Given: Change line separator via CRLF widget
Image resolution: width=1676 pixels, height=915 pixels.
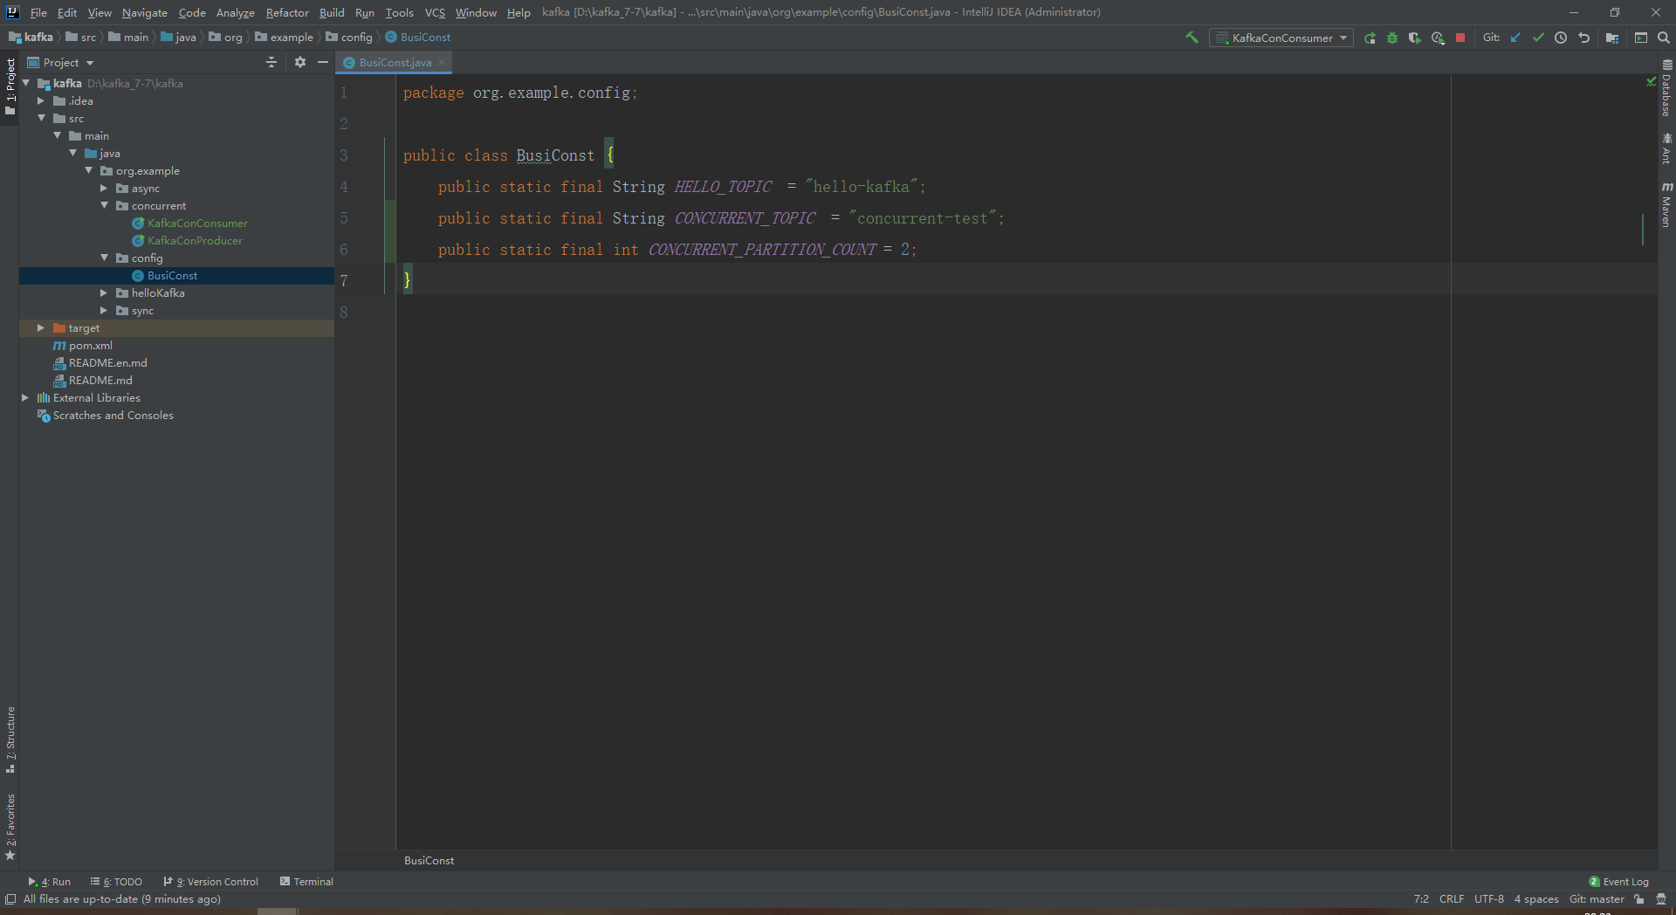Looking at the screenshot, I should [1452, 899].
